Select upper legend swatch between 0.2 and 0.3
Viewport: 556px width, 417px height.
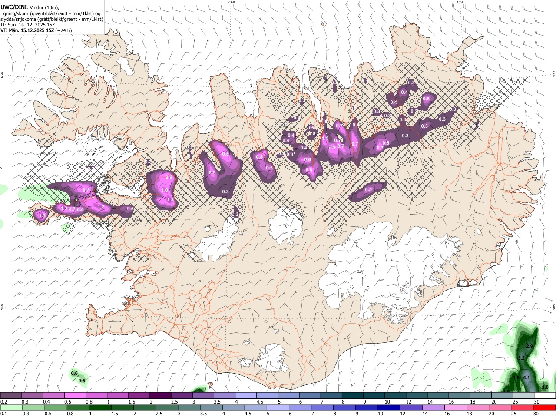click(11, 396)
